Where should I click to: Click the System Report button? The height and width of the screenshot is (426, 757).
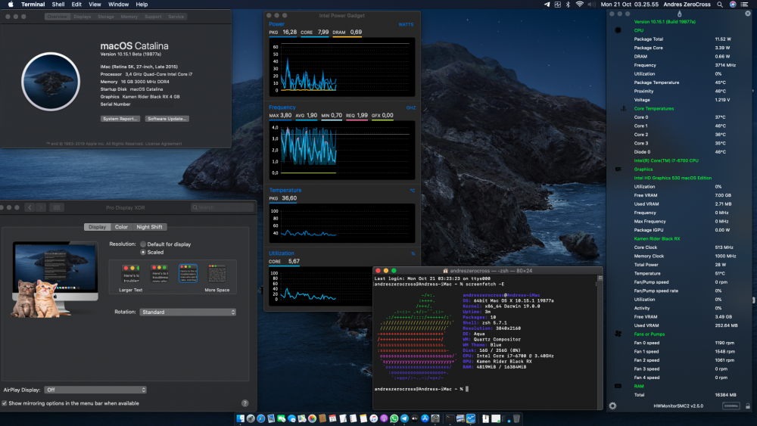(x=120, y=119)
